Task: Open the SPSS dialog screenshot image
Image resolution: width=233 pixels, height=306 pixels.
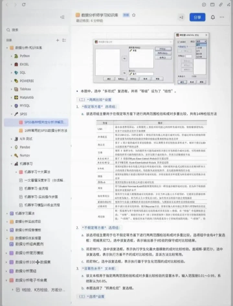Action: point(151,59)
